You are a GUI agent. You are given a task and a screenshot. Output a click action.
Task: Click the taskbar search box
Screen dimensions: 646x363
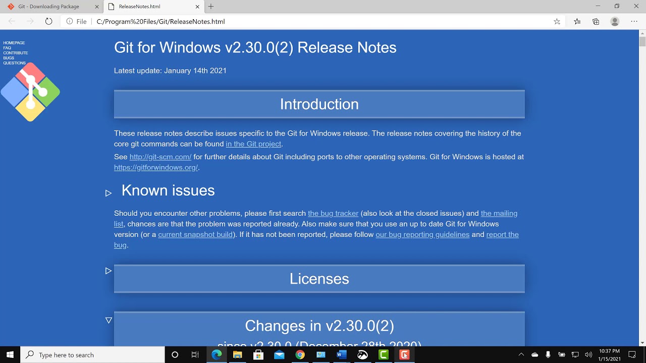click(92, 355)
